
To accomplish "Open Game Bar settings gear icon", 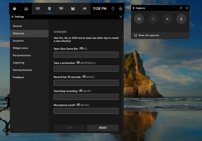I will [x=120, y=9].
